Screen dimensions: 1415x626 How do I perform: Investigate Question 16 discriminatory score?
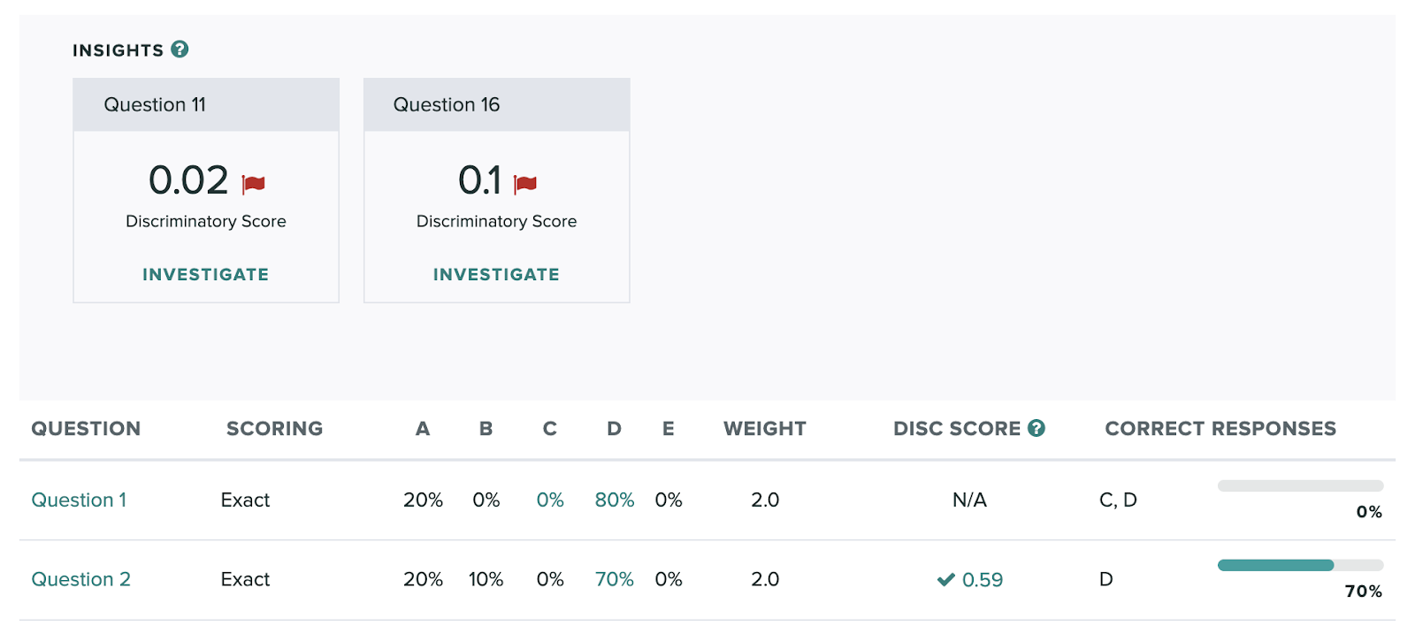pyautogui.click(x=496, y=274)
